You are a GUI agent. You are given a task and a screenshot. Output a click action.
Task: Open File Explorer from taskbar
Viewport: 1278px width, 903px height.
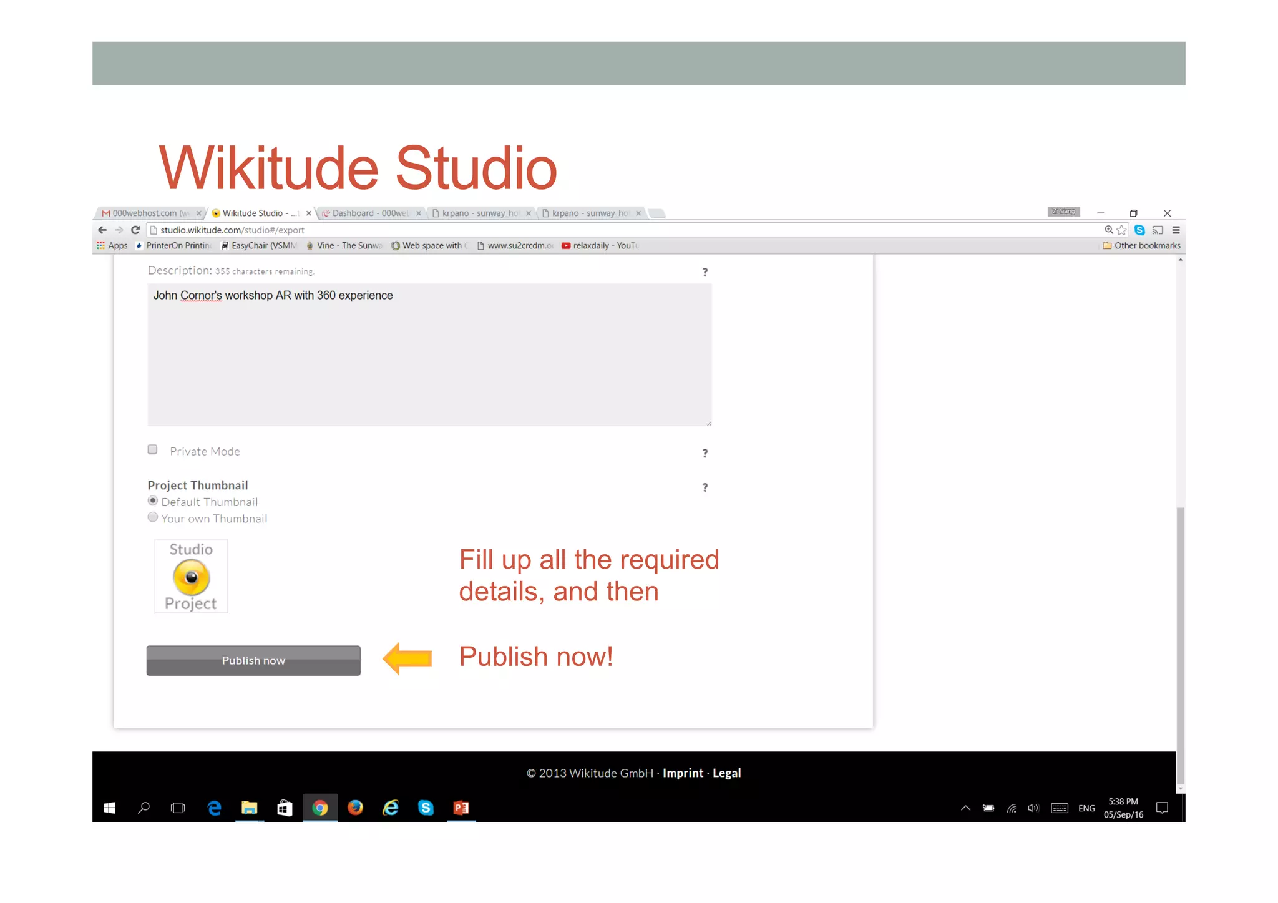pyautogui.click(x=250, y=808)
